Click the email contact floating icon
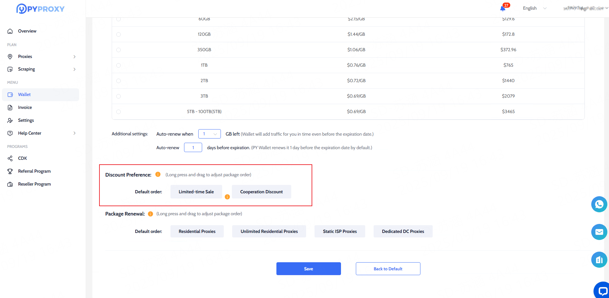This screenshot has width=609, height=298. tap(599, 232)
